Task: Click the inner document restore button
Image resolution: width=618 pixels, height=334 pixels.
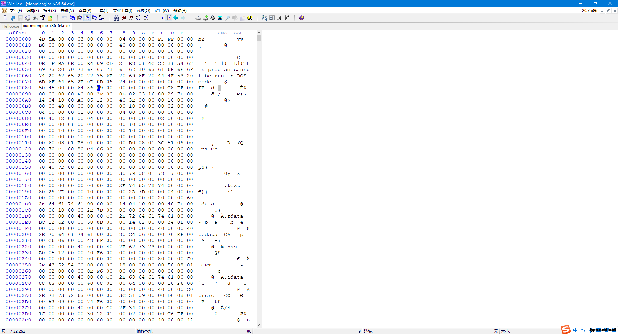Action: point(609,11)
